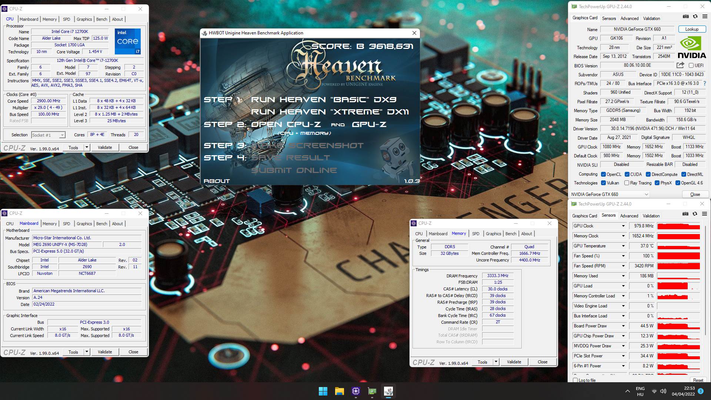Click the CPU-Z title icon in Mainboard window
This screenshot has width=711, height=400.
click(5, 213)
